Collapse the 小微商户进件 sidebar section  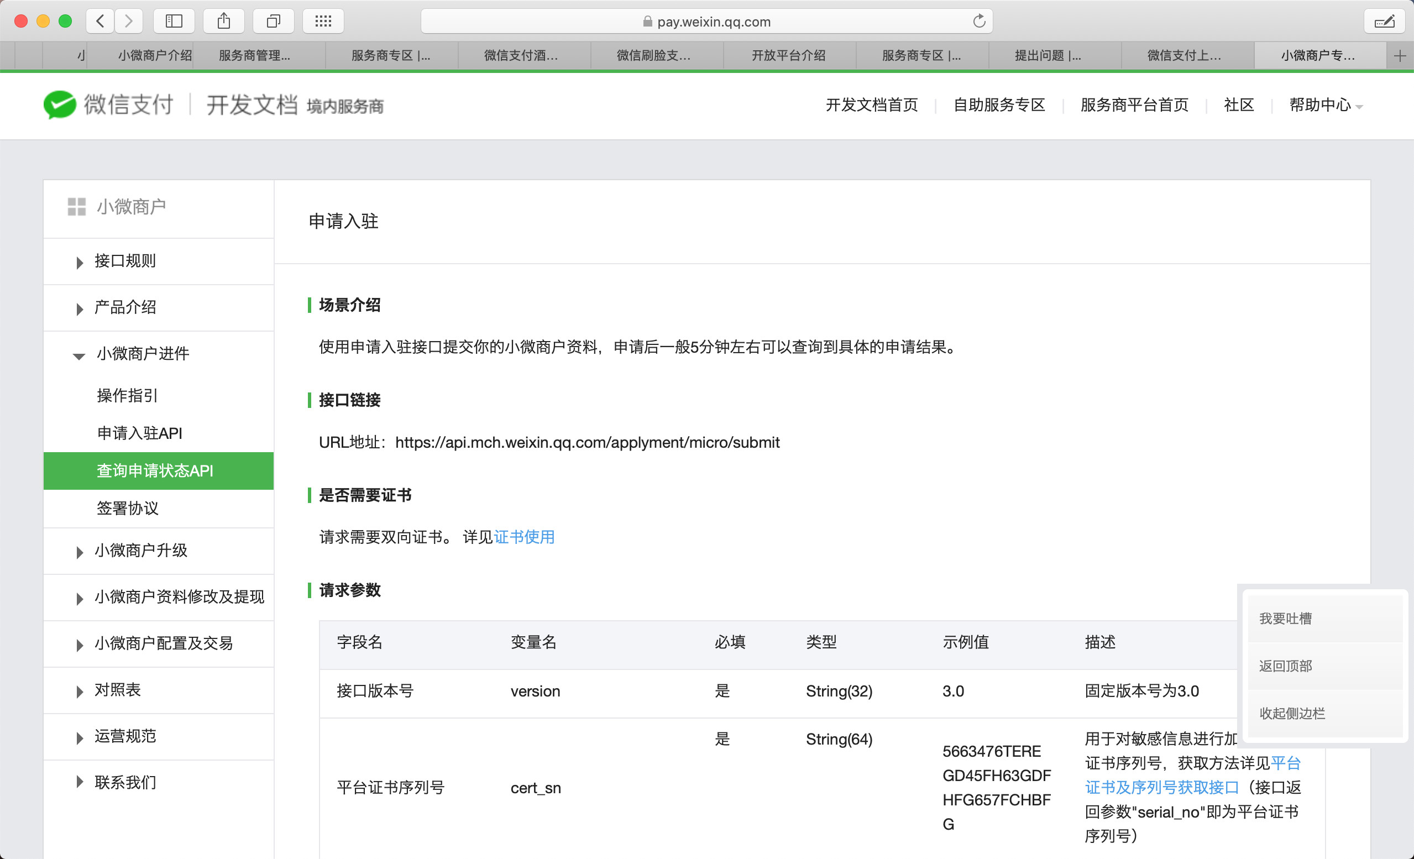pos(142,353)
